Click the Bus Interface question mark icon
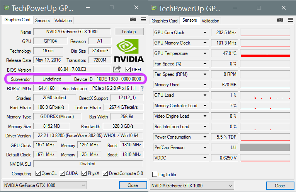Viewport: 296px width, 192px height. pos(142,89)
